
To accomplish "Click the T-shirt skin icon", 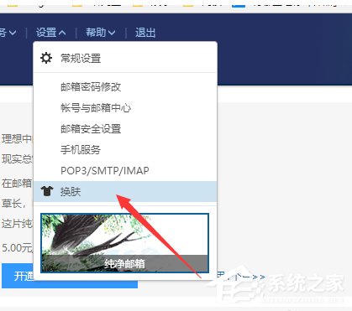I will pyautogui.click(x=47, y=191).
